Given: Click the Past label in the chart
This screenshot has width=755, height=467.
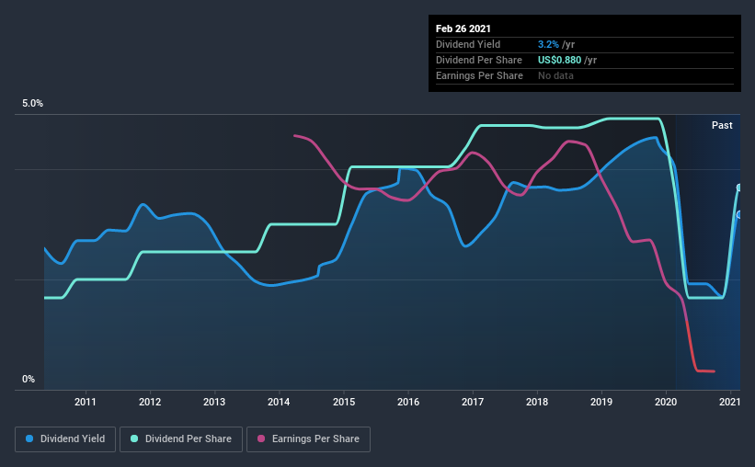Looking at the screenshot, I should [722, 125].
